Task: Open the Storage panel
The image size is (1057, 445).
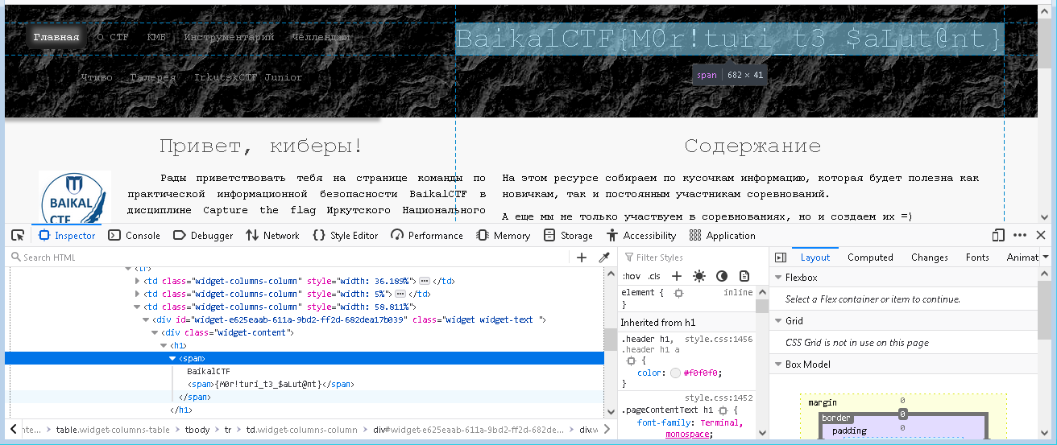Action: 568,236
